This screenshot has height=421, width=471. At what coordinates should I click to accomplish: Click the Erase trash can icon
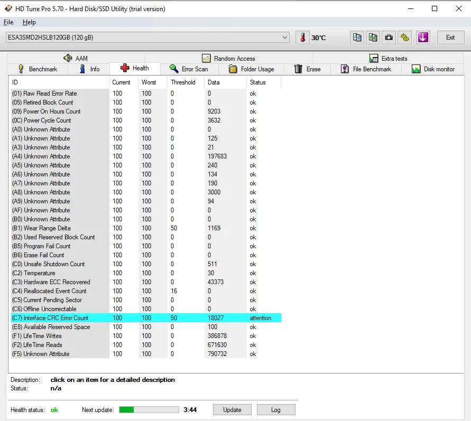coord(298,69)
